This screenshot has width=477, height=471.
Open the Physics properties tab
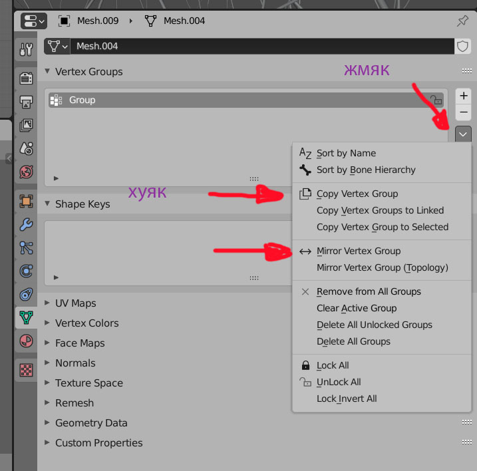coord(26,271)
